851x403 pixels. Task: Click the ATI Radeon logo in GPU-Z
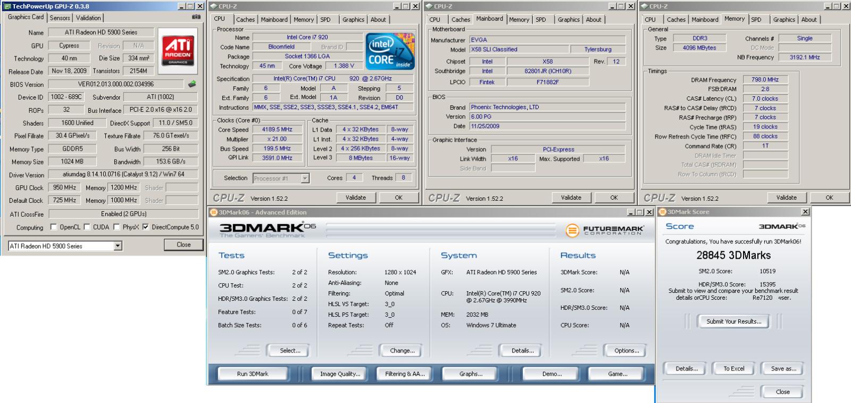pos(178,51)
